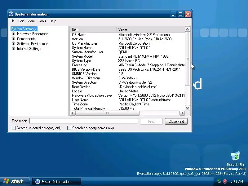Maximize the System Information window
This screenshot has height=186, width=248.
coord(180,14)
